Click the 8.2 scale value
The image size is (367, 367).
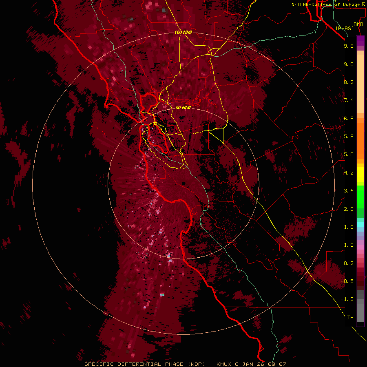[349, 82]
